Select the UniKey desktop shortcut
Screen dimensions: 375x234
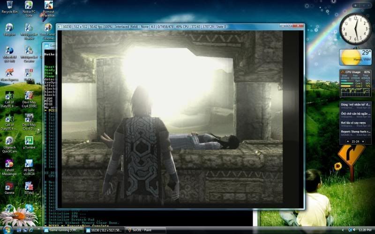tap(29, 75)
